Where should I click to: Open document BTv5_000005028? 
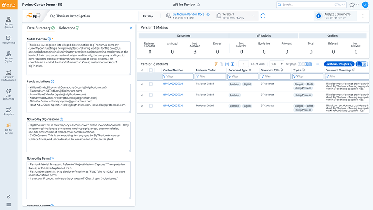(x=173, y=84)
